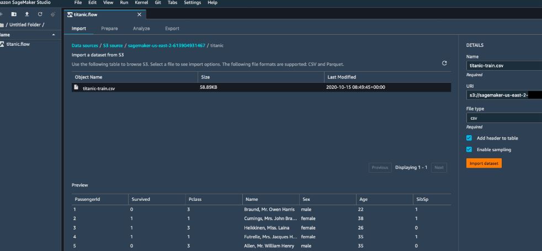This screenshot has width=542, height=251.
Task: Close the titanic.flow tab
Action: [139, 14]
